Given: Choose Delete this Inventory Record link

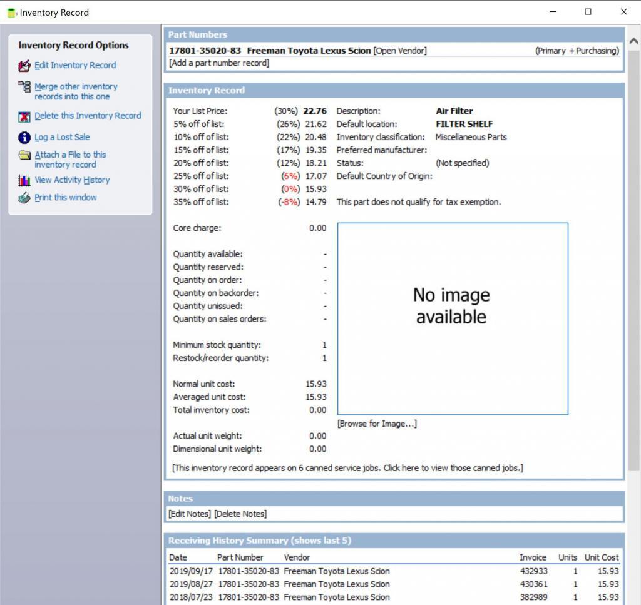Looking at the screenshot, I should pos(88,116).
